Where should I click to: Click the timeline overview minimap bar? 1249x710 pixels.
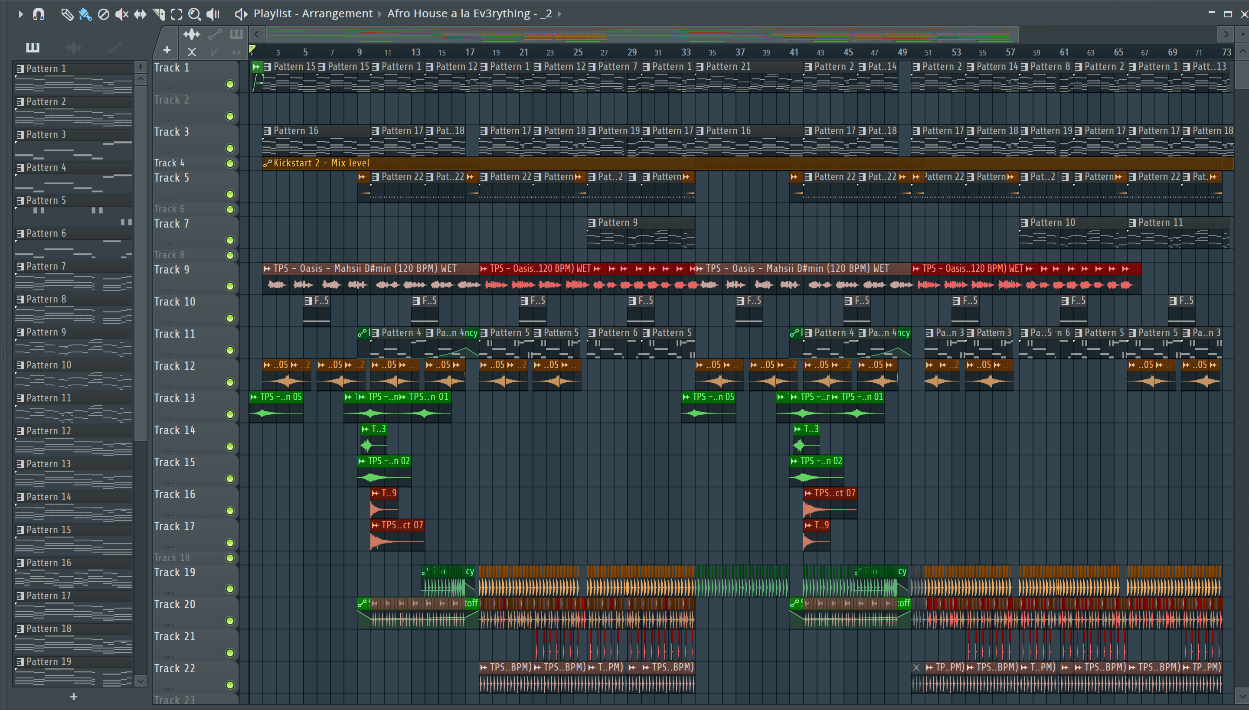pos(634,35)
